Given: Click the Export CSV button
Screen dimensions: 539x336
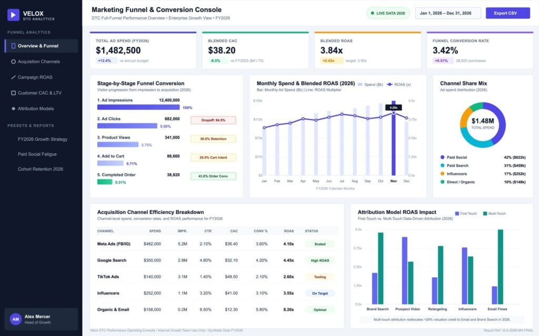Looking at the screenshot, I should [x=508, y=13].
